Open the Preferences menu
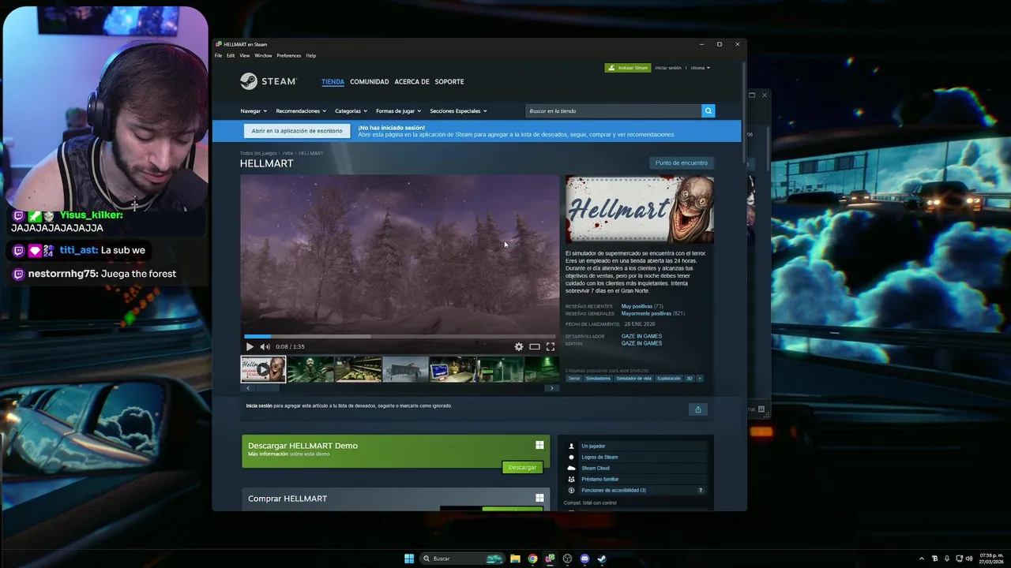 click(x=288, y=55)
